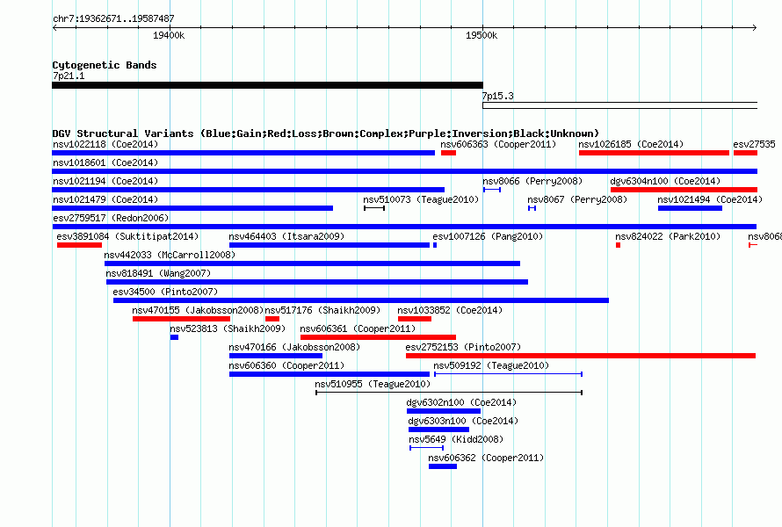Open esv3891084 (Suktitipat2014) label
Viewport: 782px width, 527px height.
pos(127,236)
